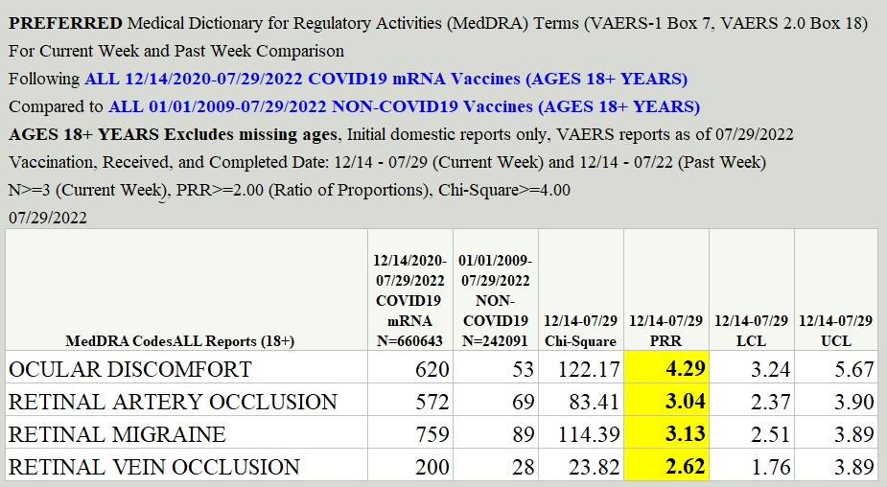The width and height of the screenshot is (887, 487).
Task: Click the Chi-Square value 122.17
Action: click(x=581, y=368)
